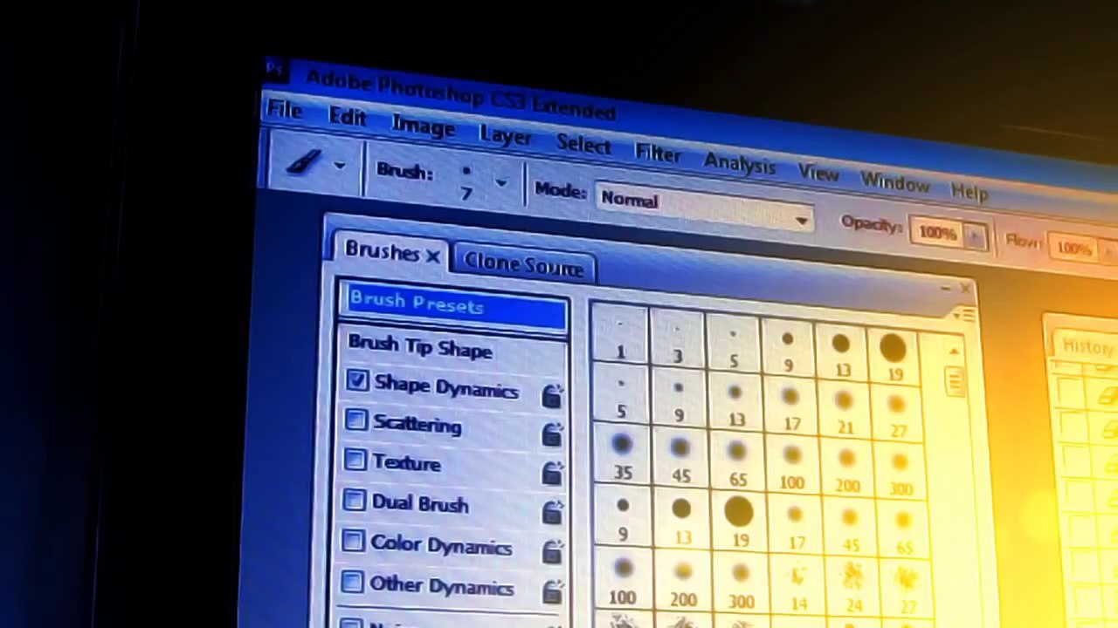The height and width of the screenshot is (628, 1118).
Task: Click the Opacity 100% value field
Action: [937, 233]
